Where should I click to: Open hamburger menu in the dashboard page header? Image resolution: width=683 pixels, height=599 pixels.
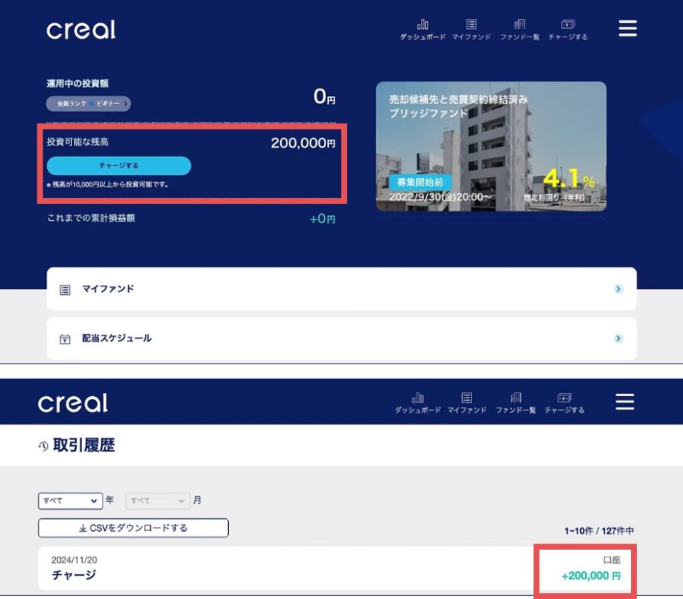click(628, 29)
